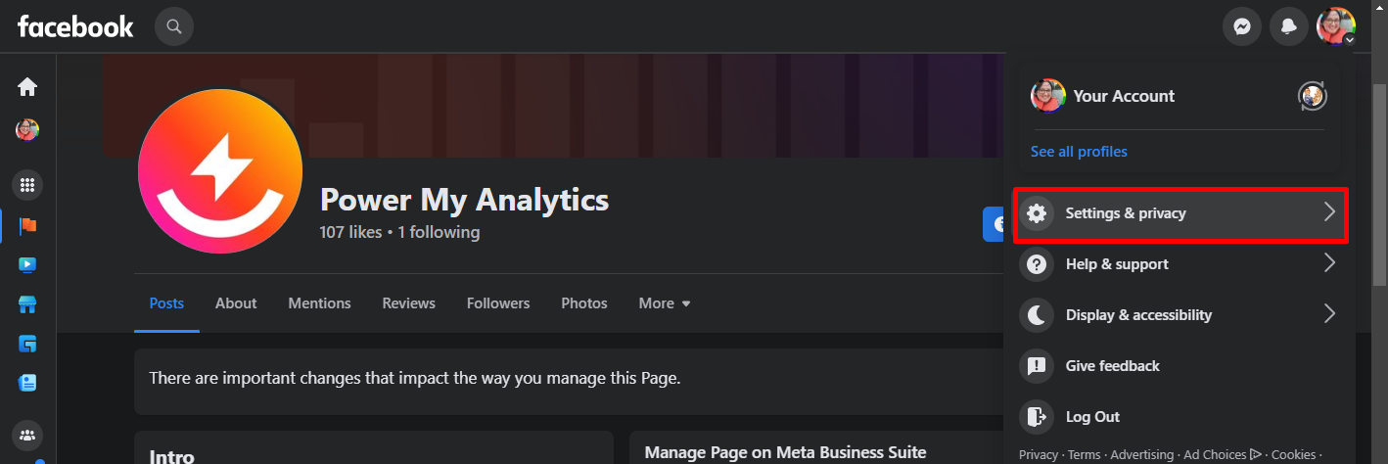The width and height of the screenshot is (1388, 464).
Task: Open Pages orange flag icon
Action: pyautogui.click(x=27, y=226)
